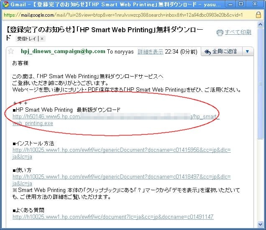The width and height of the screenshot is (266, 230).
Task: Open the よくある質問 FAQ link
Action: click(x=113, y=217)
